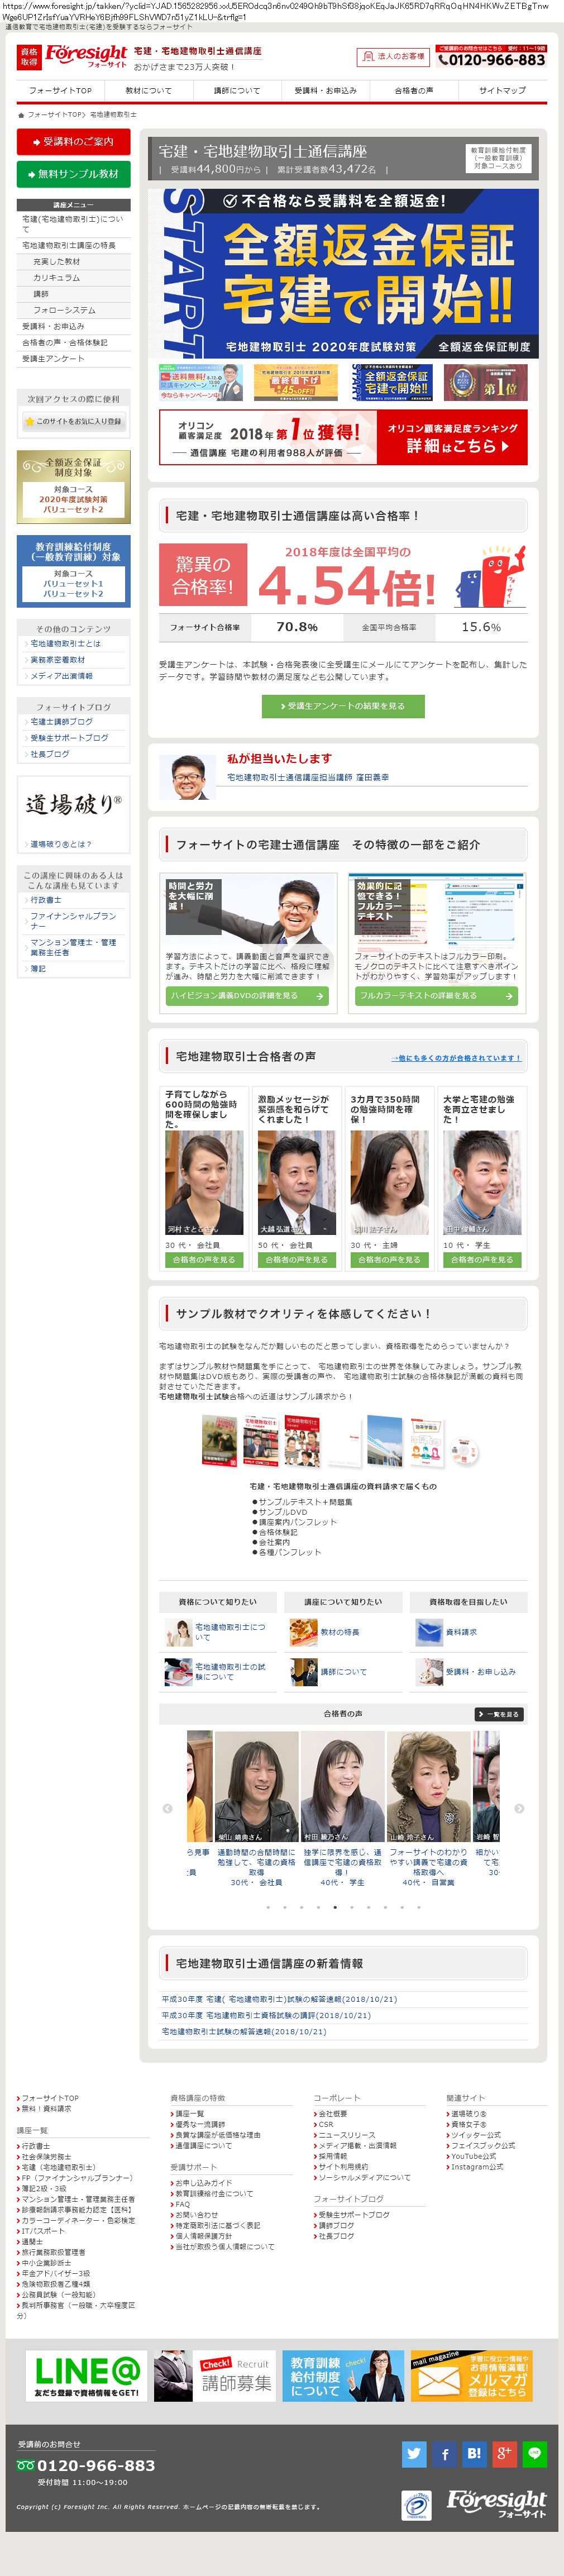Click 受講生アンケートの結果を見る button
Viewport: 564px width, 2576px height.
[343, 706]
